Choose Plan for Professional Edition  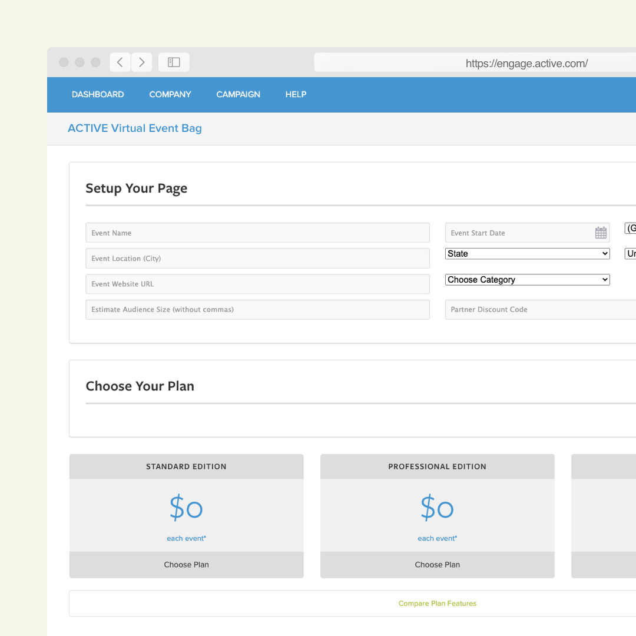click(x=437, y=564)
